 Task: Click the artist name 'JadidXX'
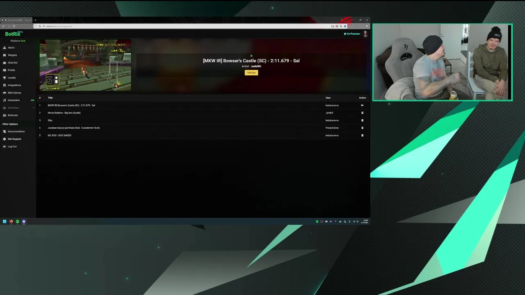point(256,66)
